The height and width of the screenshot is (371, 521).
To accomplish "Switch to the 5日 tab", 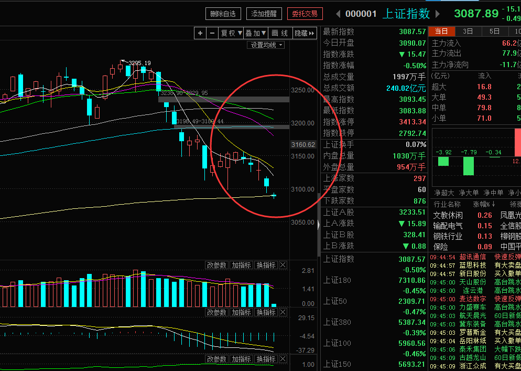I will (494, 31).
